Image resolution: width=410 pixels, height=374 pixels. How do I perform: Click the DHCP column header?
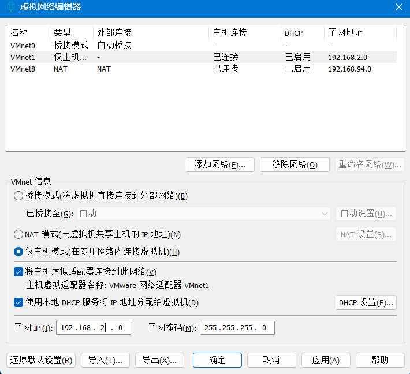[303, 33]
